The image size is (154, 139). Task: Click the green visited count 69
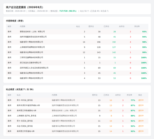(115, 68)
